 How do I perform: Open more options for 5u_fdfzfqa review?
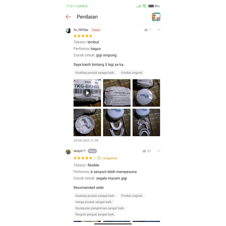click(x=159, y=30)
